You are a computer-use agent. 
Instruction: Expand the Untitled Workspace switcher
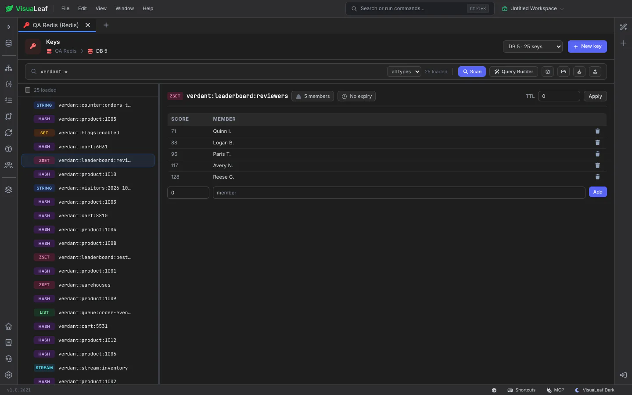[533, 8]
